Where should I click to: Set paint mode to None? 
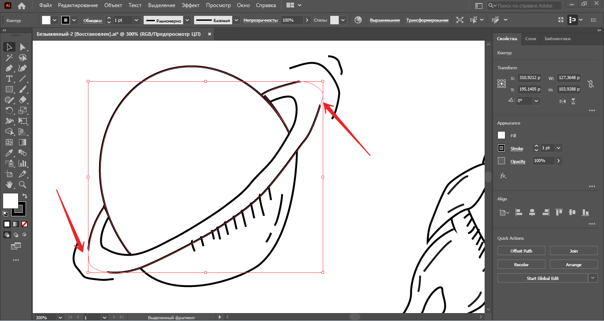point(25,224)
